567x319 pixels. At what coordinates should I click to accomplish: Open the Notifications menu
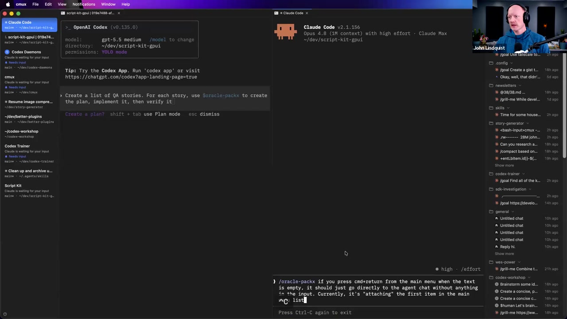(84, 4)
